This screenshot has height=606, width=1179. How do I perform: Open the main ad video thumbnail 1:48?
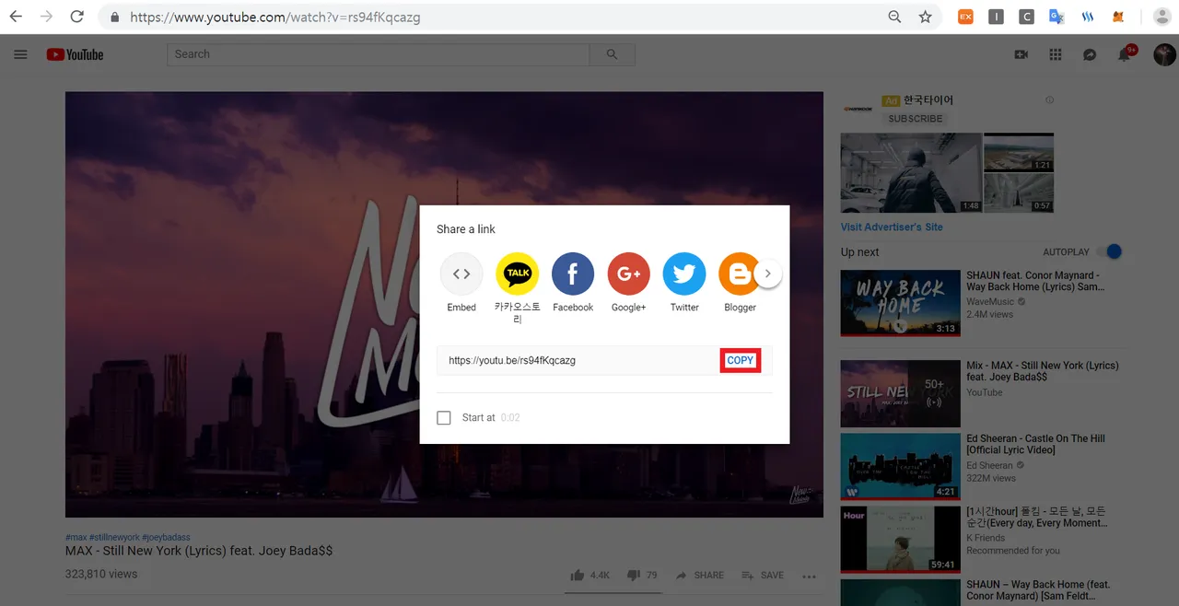coord(911,173)
